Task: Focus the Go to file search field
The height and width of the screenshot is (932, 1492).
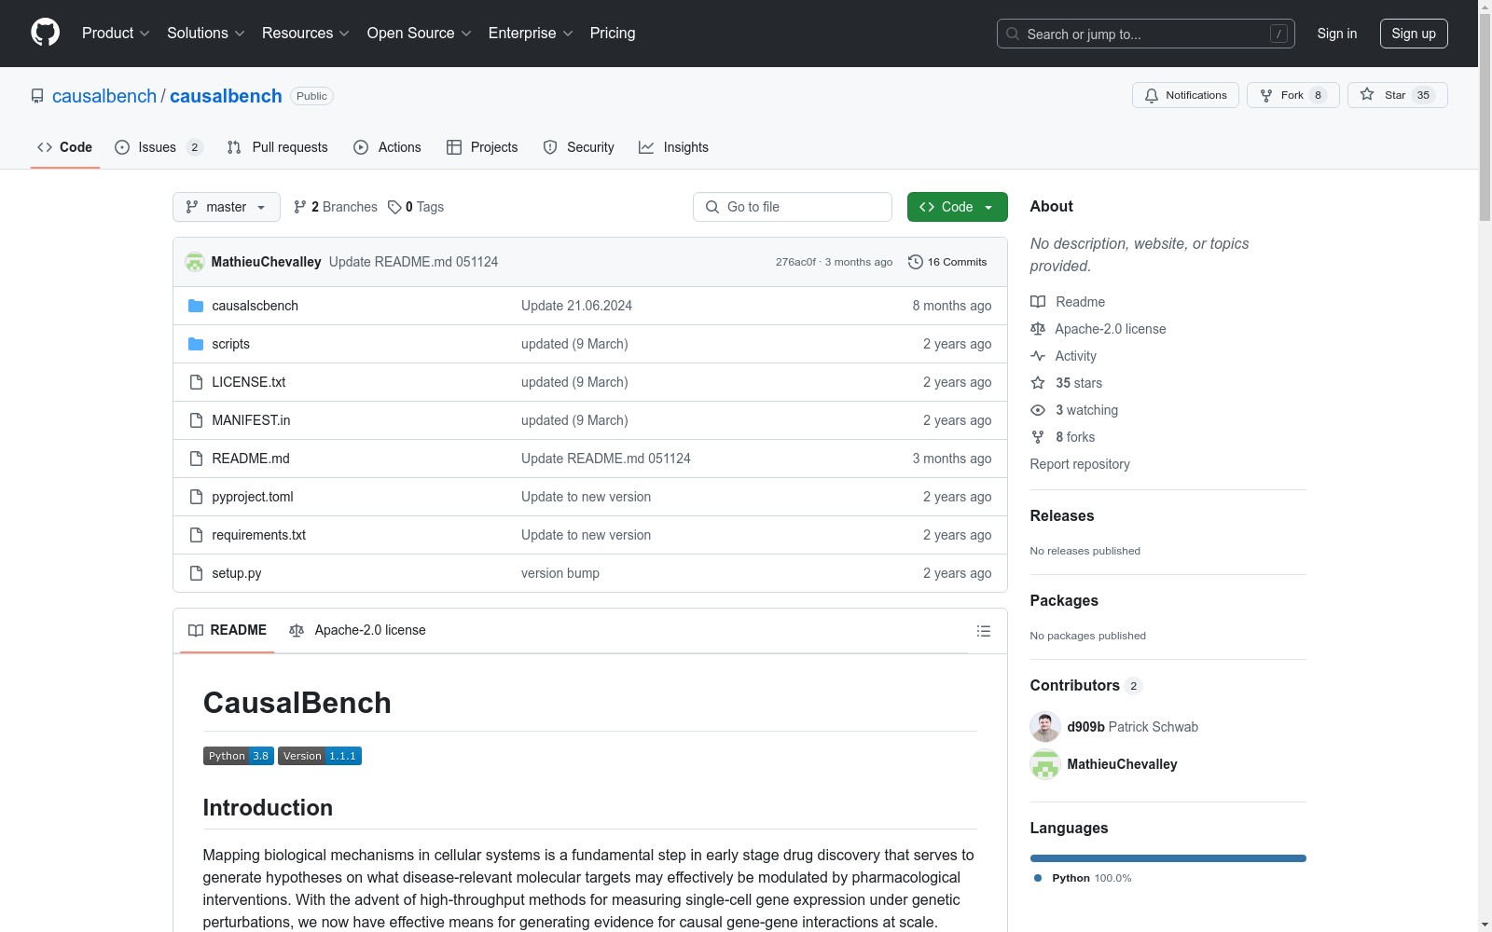Action: point(793,207)
